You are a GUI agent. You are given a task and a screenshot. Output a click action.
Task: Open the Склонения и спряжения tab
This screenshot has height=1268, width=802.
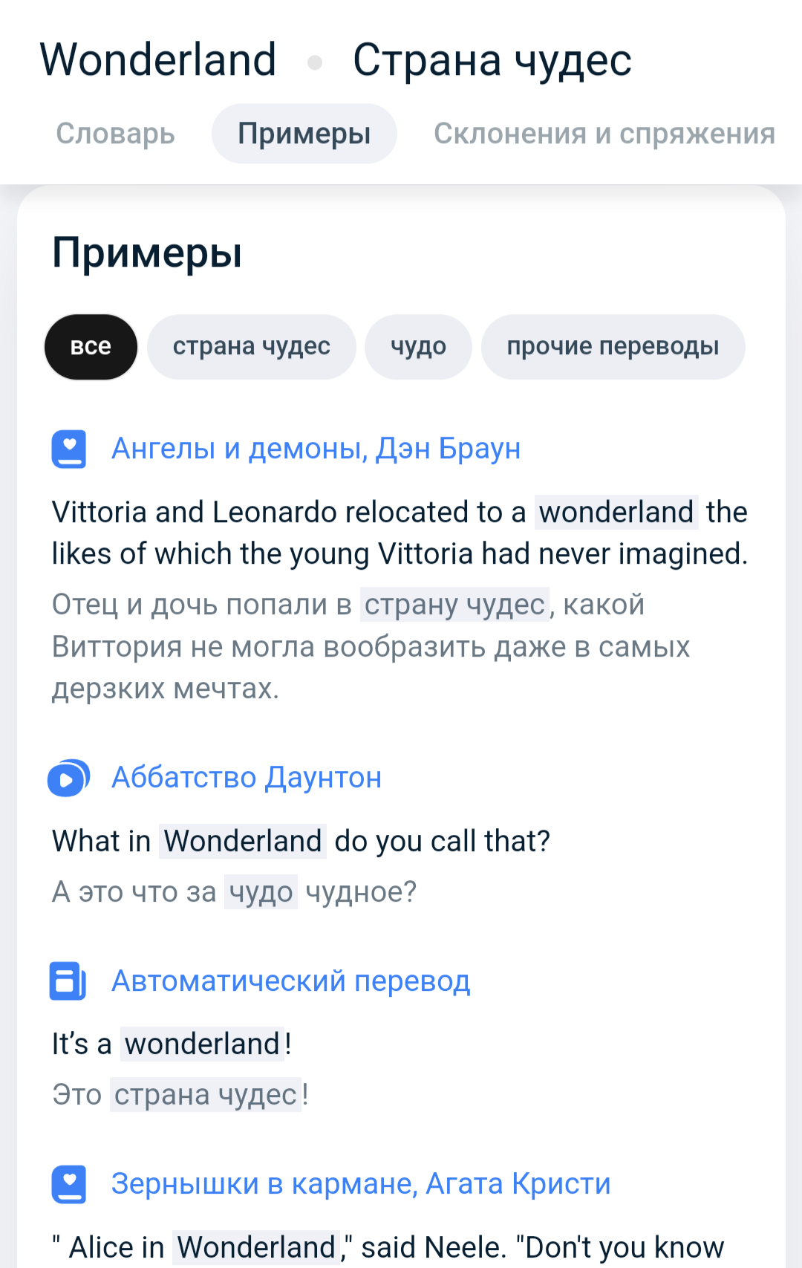point(604,134)
